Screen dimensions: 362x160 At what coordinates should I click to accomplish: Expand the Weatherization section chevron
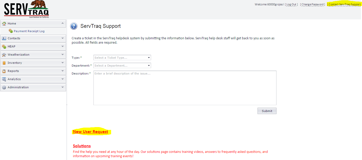click(63, 54)
